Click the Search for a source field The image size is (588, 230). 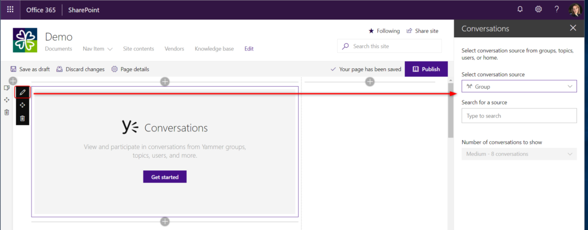[x=519, y=116]
